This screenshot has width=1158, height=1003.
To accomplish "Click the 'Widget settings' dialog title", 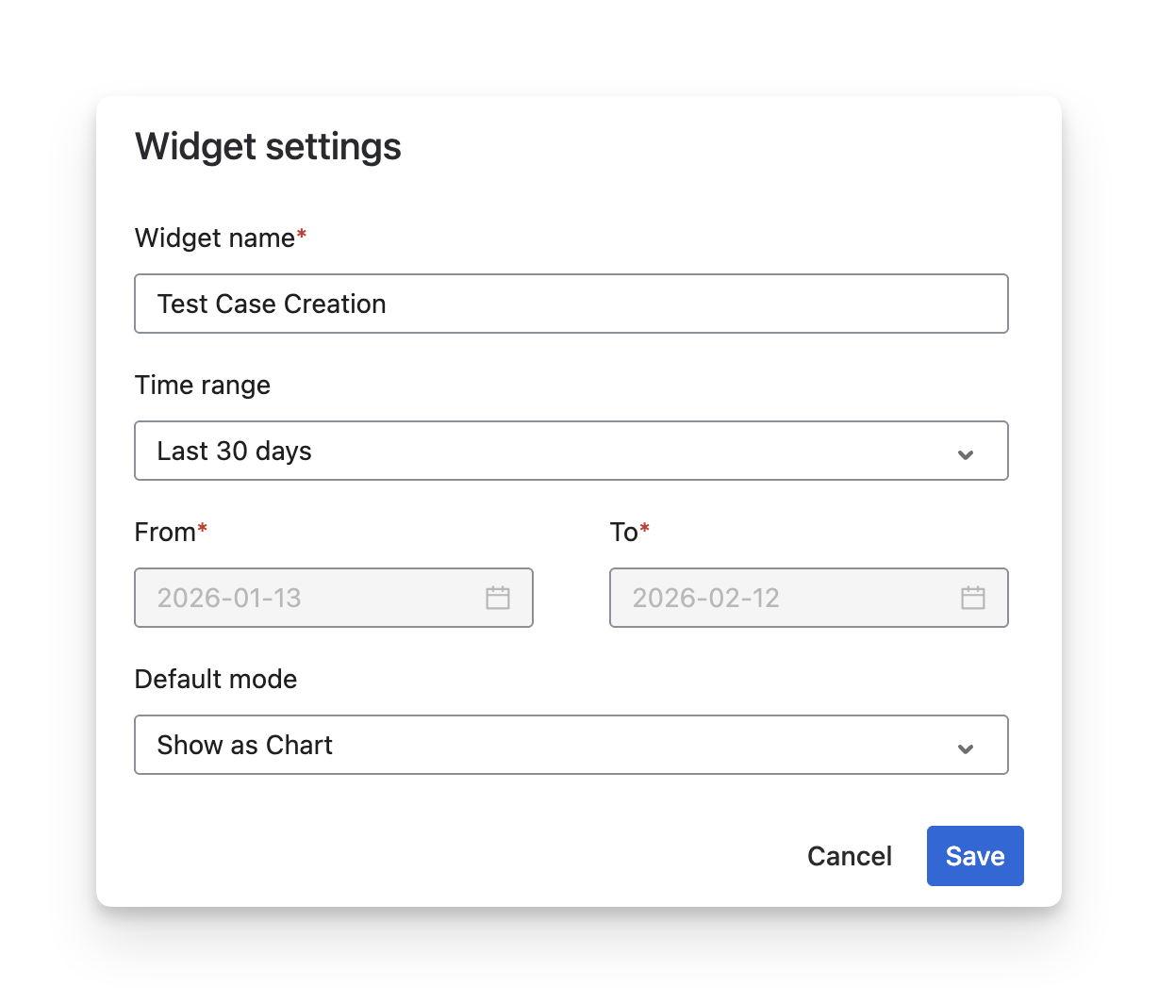I will 269,147.
